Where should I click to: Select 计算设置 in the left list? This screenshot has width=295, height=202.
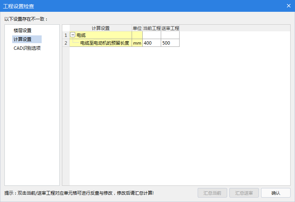(22, 39)
